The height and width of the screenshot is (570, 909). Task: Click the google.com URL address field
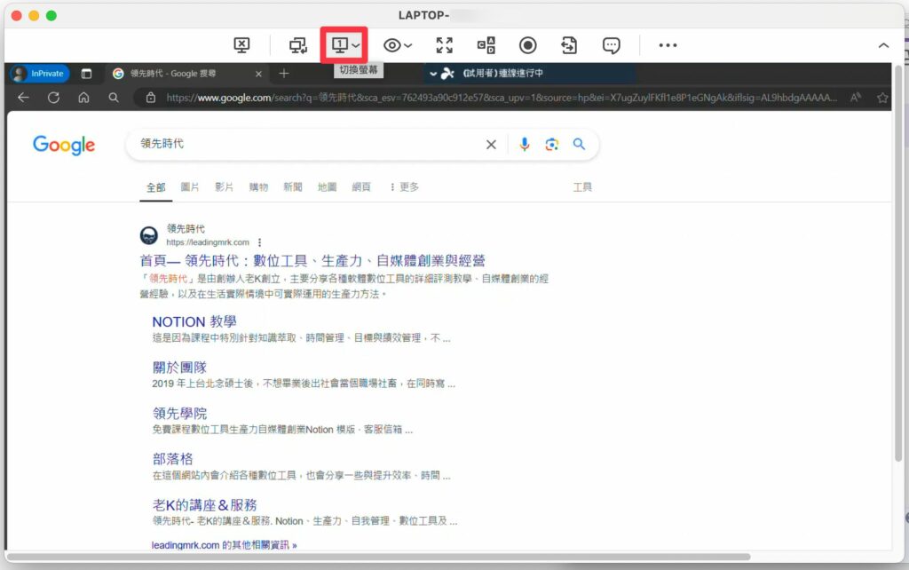click(x=502, y=98)
